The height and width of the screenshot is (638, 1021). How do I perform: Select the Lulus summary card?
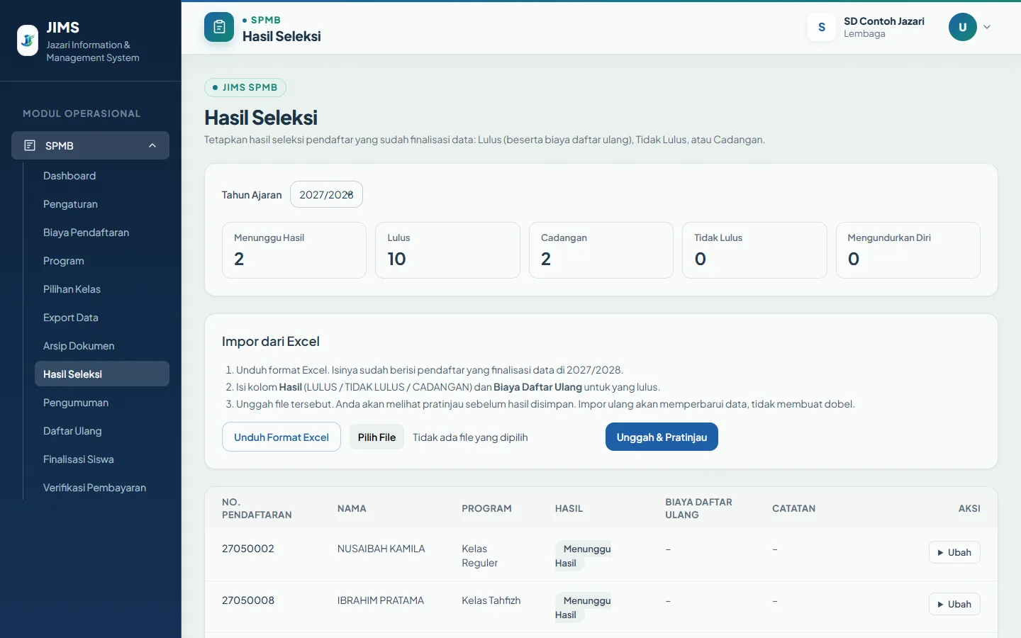[447, 250]
